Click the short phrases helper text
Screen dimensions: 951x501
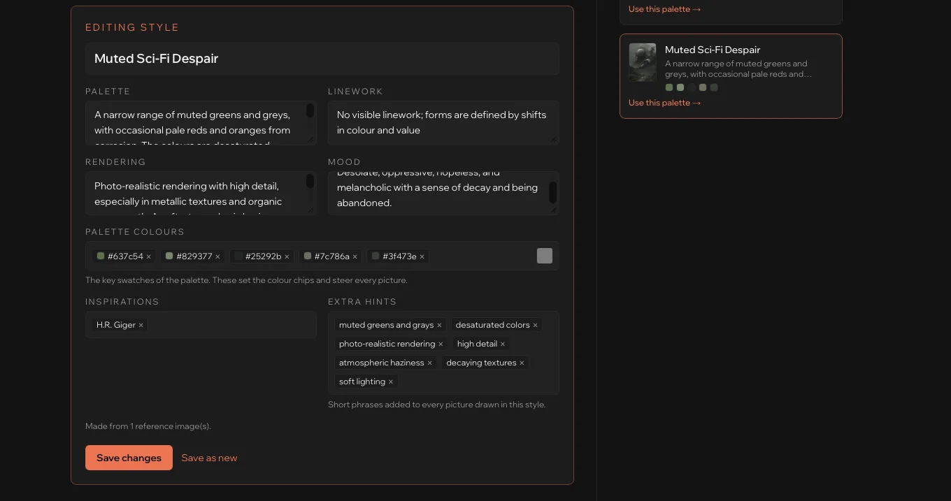coord(437,405)
